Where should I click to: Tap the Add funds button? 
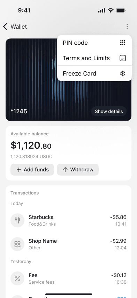[32, 170]
